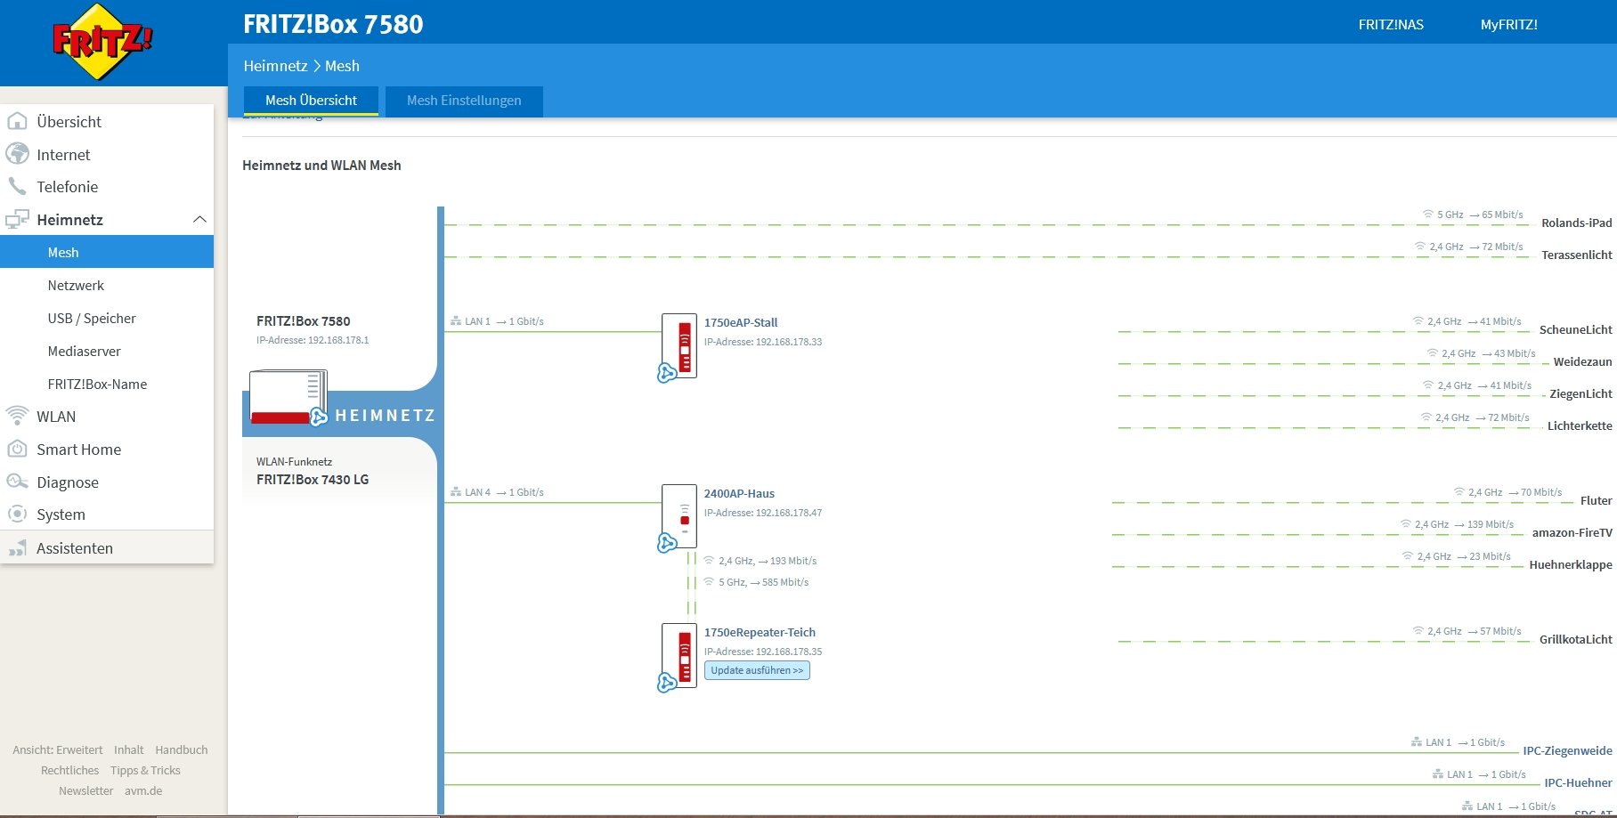Switch to the Mesh Einstellungen tab
This screenshot has width=1617, height=818.
[x=464, y=101]
